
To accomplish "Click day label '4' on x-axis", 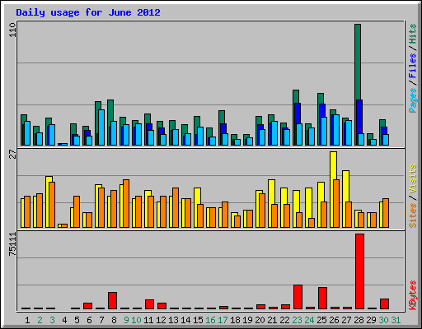I will (64, 320).
